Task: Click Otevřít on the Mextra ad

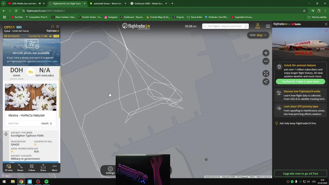Action: tap(47, 124)
